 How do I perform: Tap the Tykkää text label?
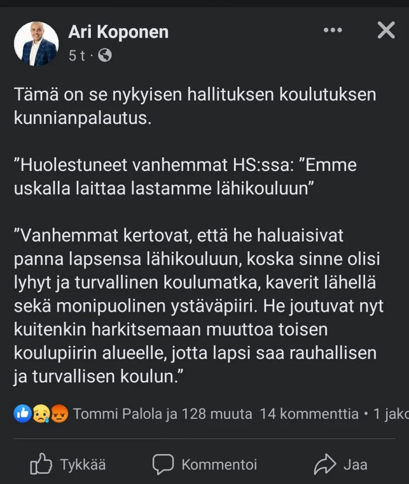coord(83,465)
